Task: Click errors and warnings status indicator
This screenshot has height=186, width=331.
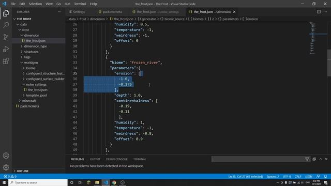Action: 10,176
